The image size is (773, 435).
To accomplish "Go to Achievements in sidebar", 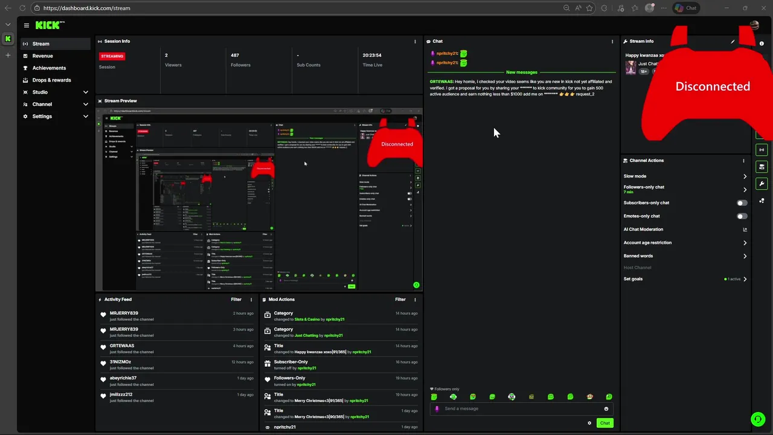I will (x=56, y=68).
